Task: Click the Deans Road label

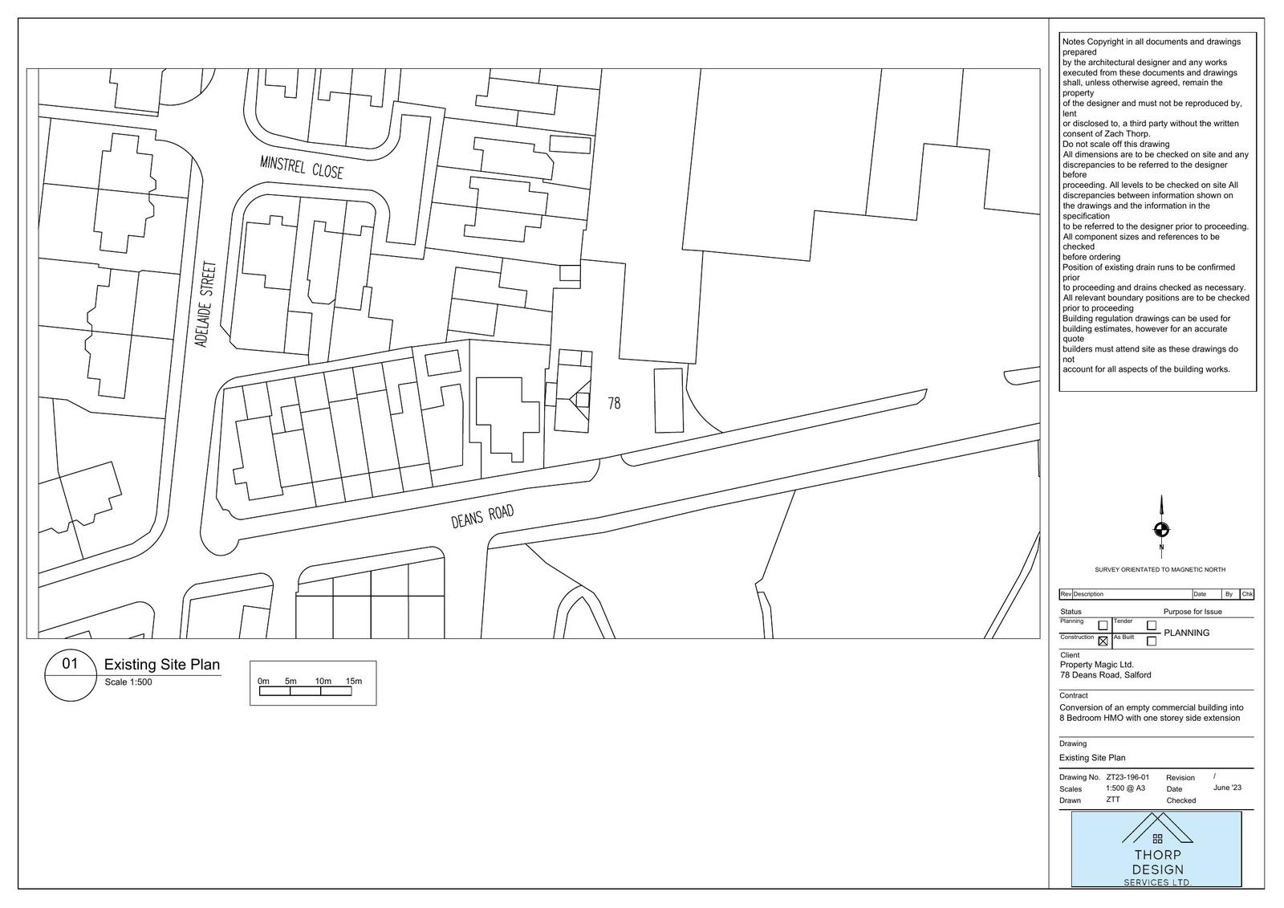Action: pos(481,517)
